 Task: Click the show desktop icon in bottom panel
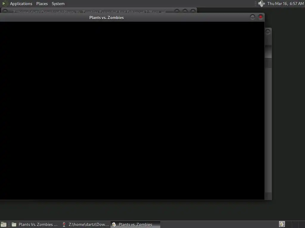click(4, 224)
